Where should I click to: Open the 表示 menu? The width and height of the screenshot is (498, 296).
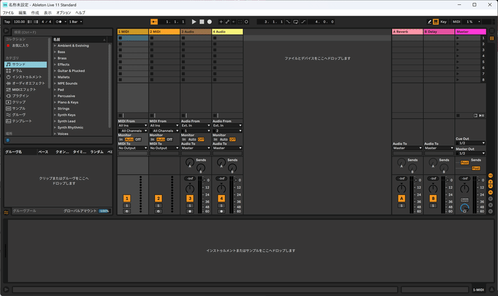pos(48,12)
